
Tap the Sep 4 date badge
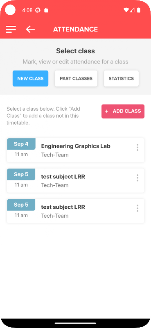(21, 144)
